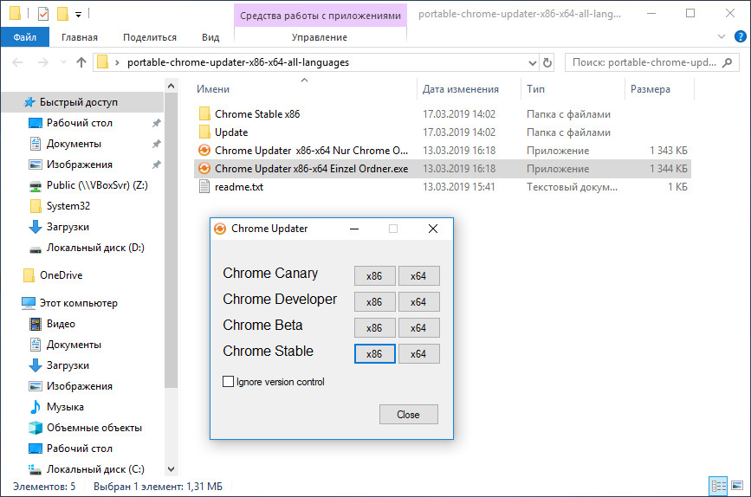Open quick access toolbar customize dropdown
The width and height of the screenshot is (751, 497).
(78, 15)
